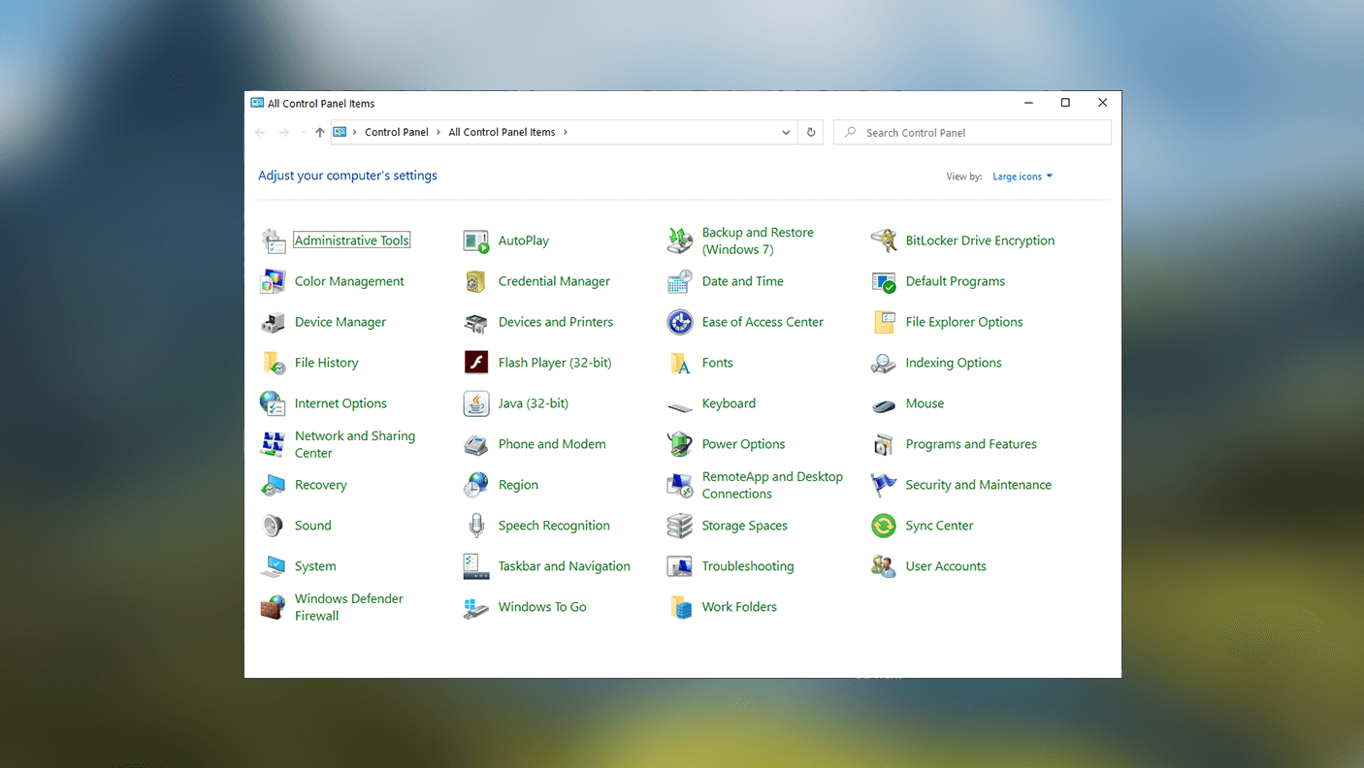Open the Network and Sharing Center icon
1364x768 pixels.
coord(273,444)
